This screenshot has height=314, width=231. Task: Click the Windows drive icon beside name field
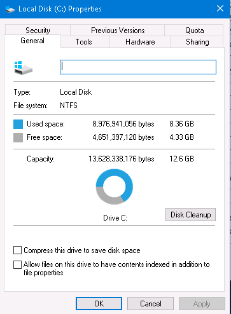point(23,67)
